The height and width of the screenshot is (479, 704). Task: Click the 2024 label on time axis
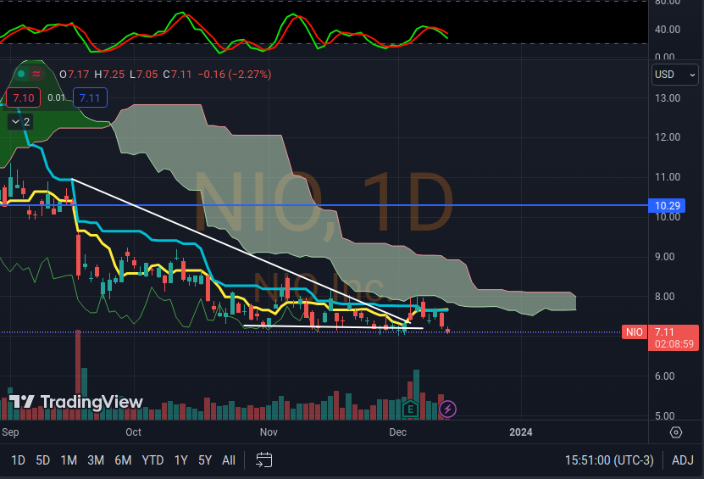coord(521,432)
